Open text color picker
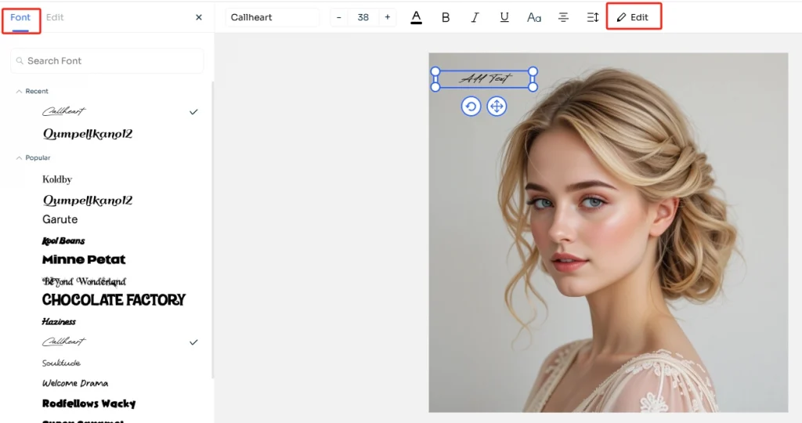The height and width of the screenshot is (423, 802). (416, 17)
